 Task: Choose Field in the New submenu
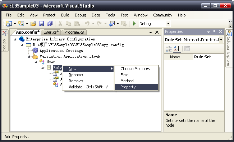136,75
